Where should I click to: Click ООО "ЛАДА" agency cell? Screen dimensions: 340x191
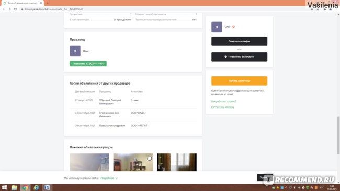[138, 113]
